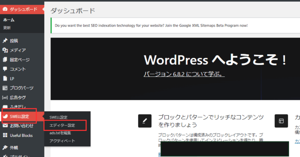This screenshot has width=300, height=157.
Task: Click the paintbrush icon beside 外観
Action: 5,148
